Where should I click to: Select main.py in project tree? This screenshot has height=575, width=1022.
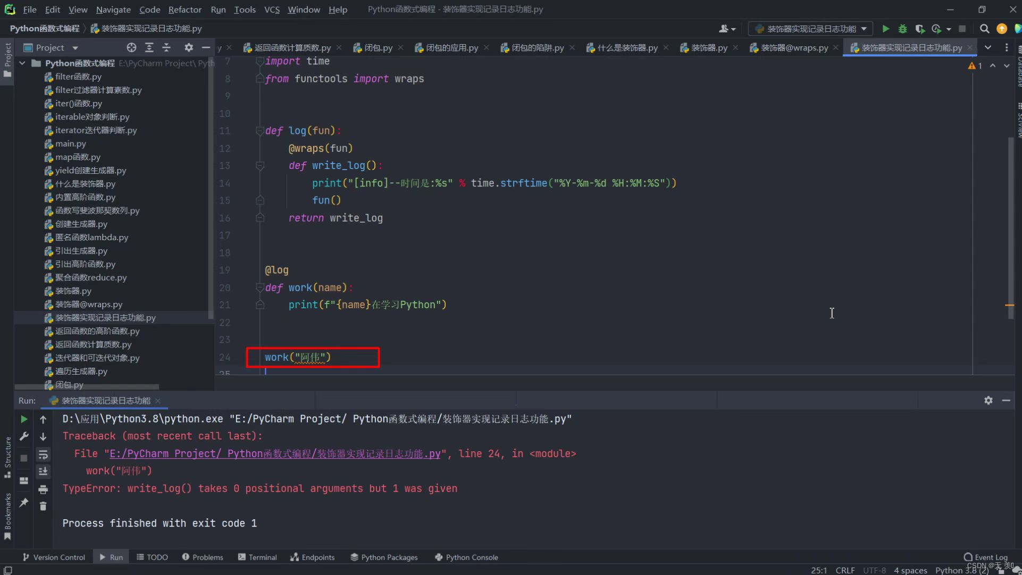pos(70,143)
